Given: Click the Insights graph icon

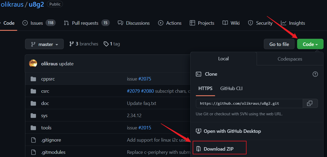Looking at the screenshot, I should (284, 23).
